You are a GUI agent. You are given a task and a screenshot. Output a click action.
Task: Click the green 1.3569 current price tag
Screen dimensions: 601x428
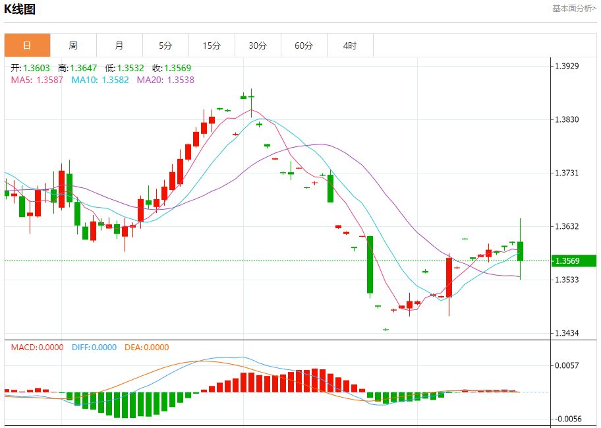coord(574,260)
